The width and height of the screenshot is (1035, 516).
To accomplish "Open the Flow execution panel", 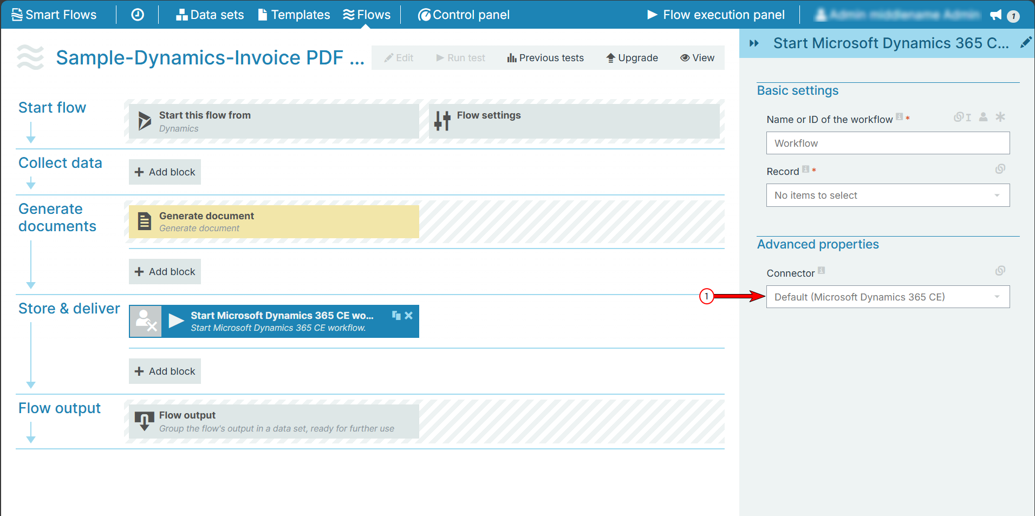I will pos(716,15).
